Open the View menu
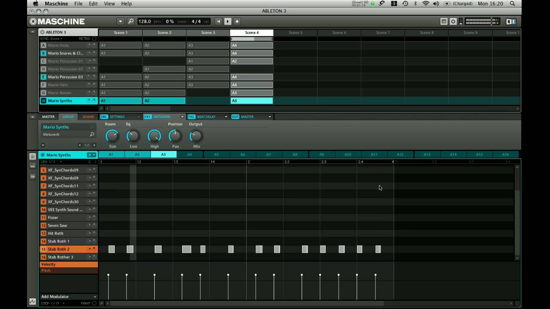 (x=110, y=3)
